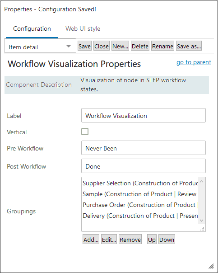Open the Item detail dropdown arrow

point(69,46)
